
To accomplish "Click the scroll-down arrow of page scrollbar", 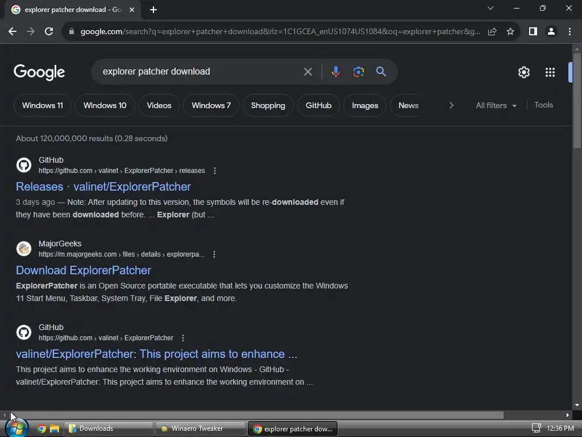I will click(x=577, y=405).
